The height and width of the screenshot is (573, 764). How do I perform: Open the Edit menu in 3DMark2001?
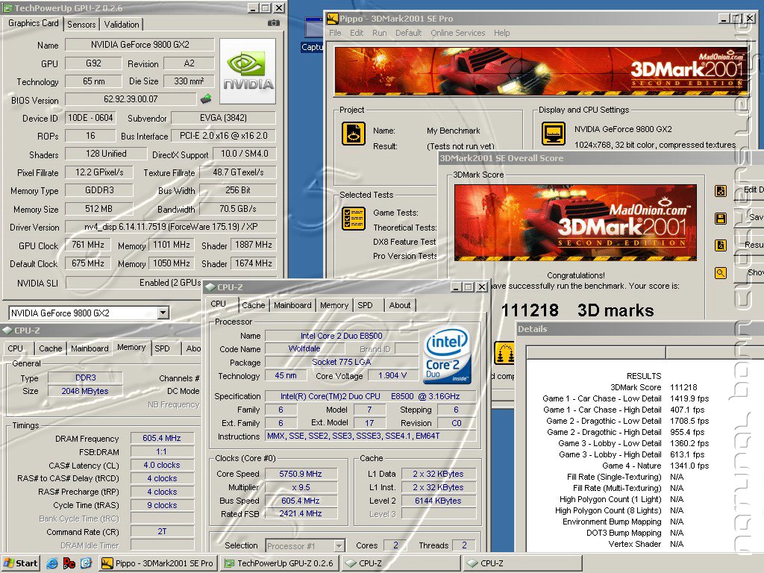[x=357, y=33]
